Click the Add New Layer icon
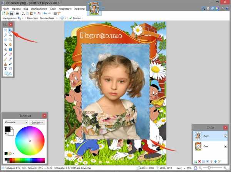This screenshot has height=172, width=231. point(196,161)
